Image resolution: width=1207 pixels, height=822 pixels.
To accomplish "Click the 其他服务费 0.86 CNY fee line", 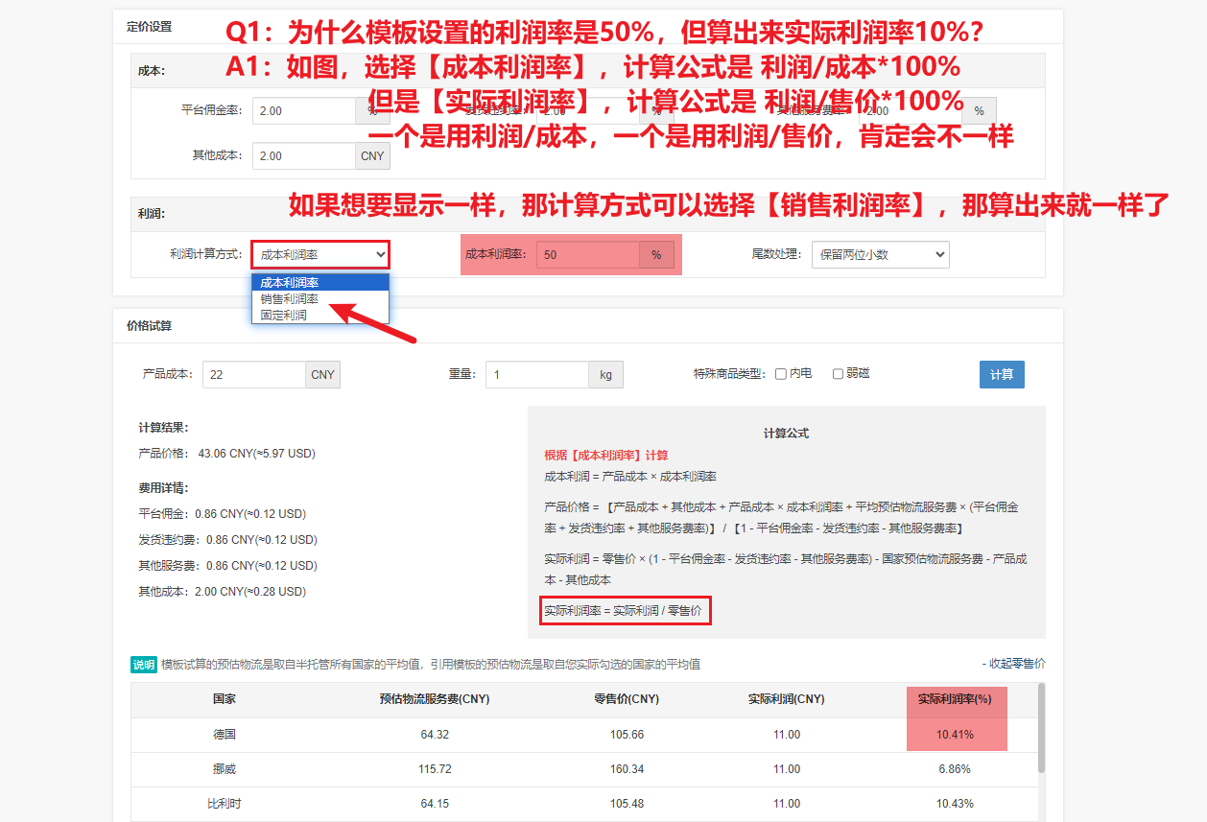I will tap(227, 565).
